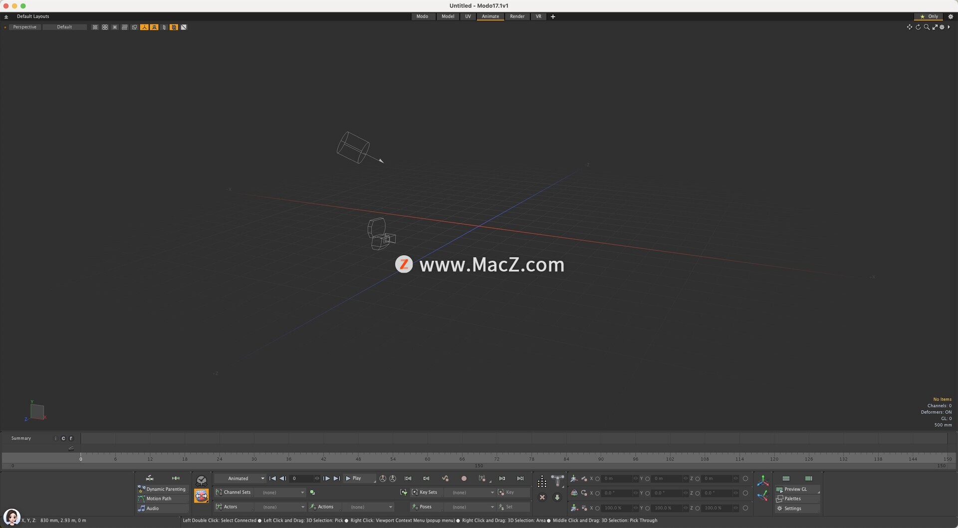Toggle the rotation Y key circle
This screenshot has height=528, width=958.
point(648,494)
